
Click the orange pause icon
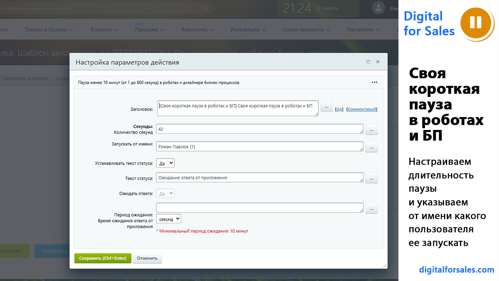tap(475, 23)
